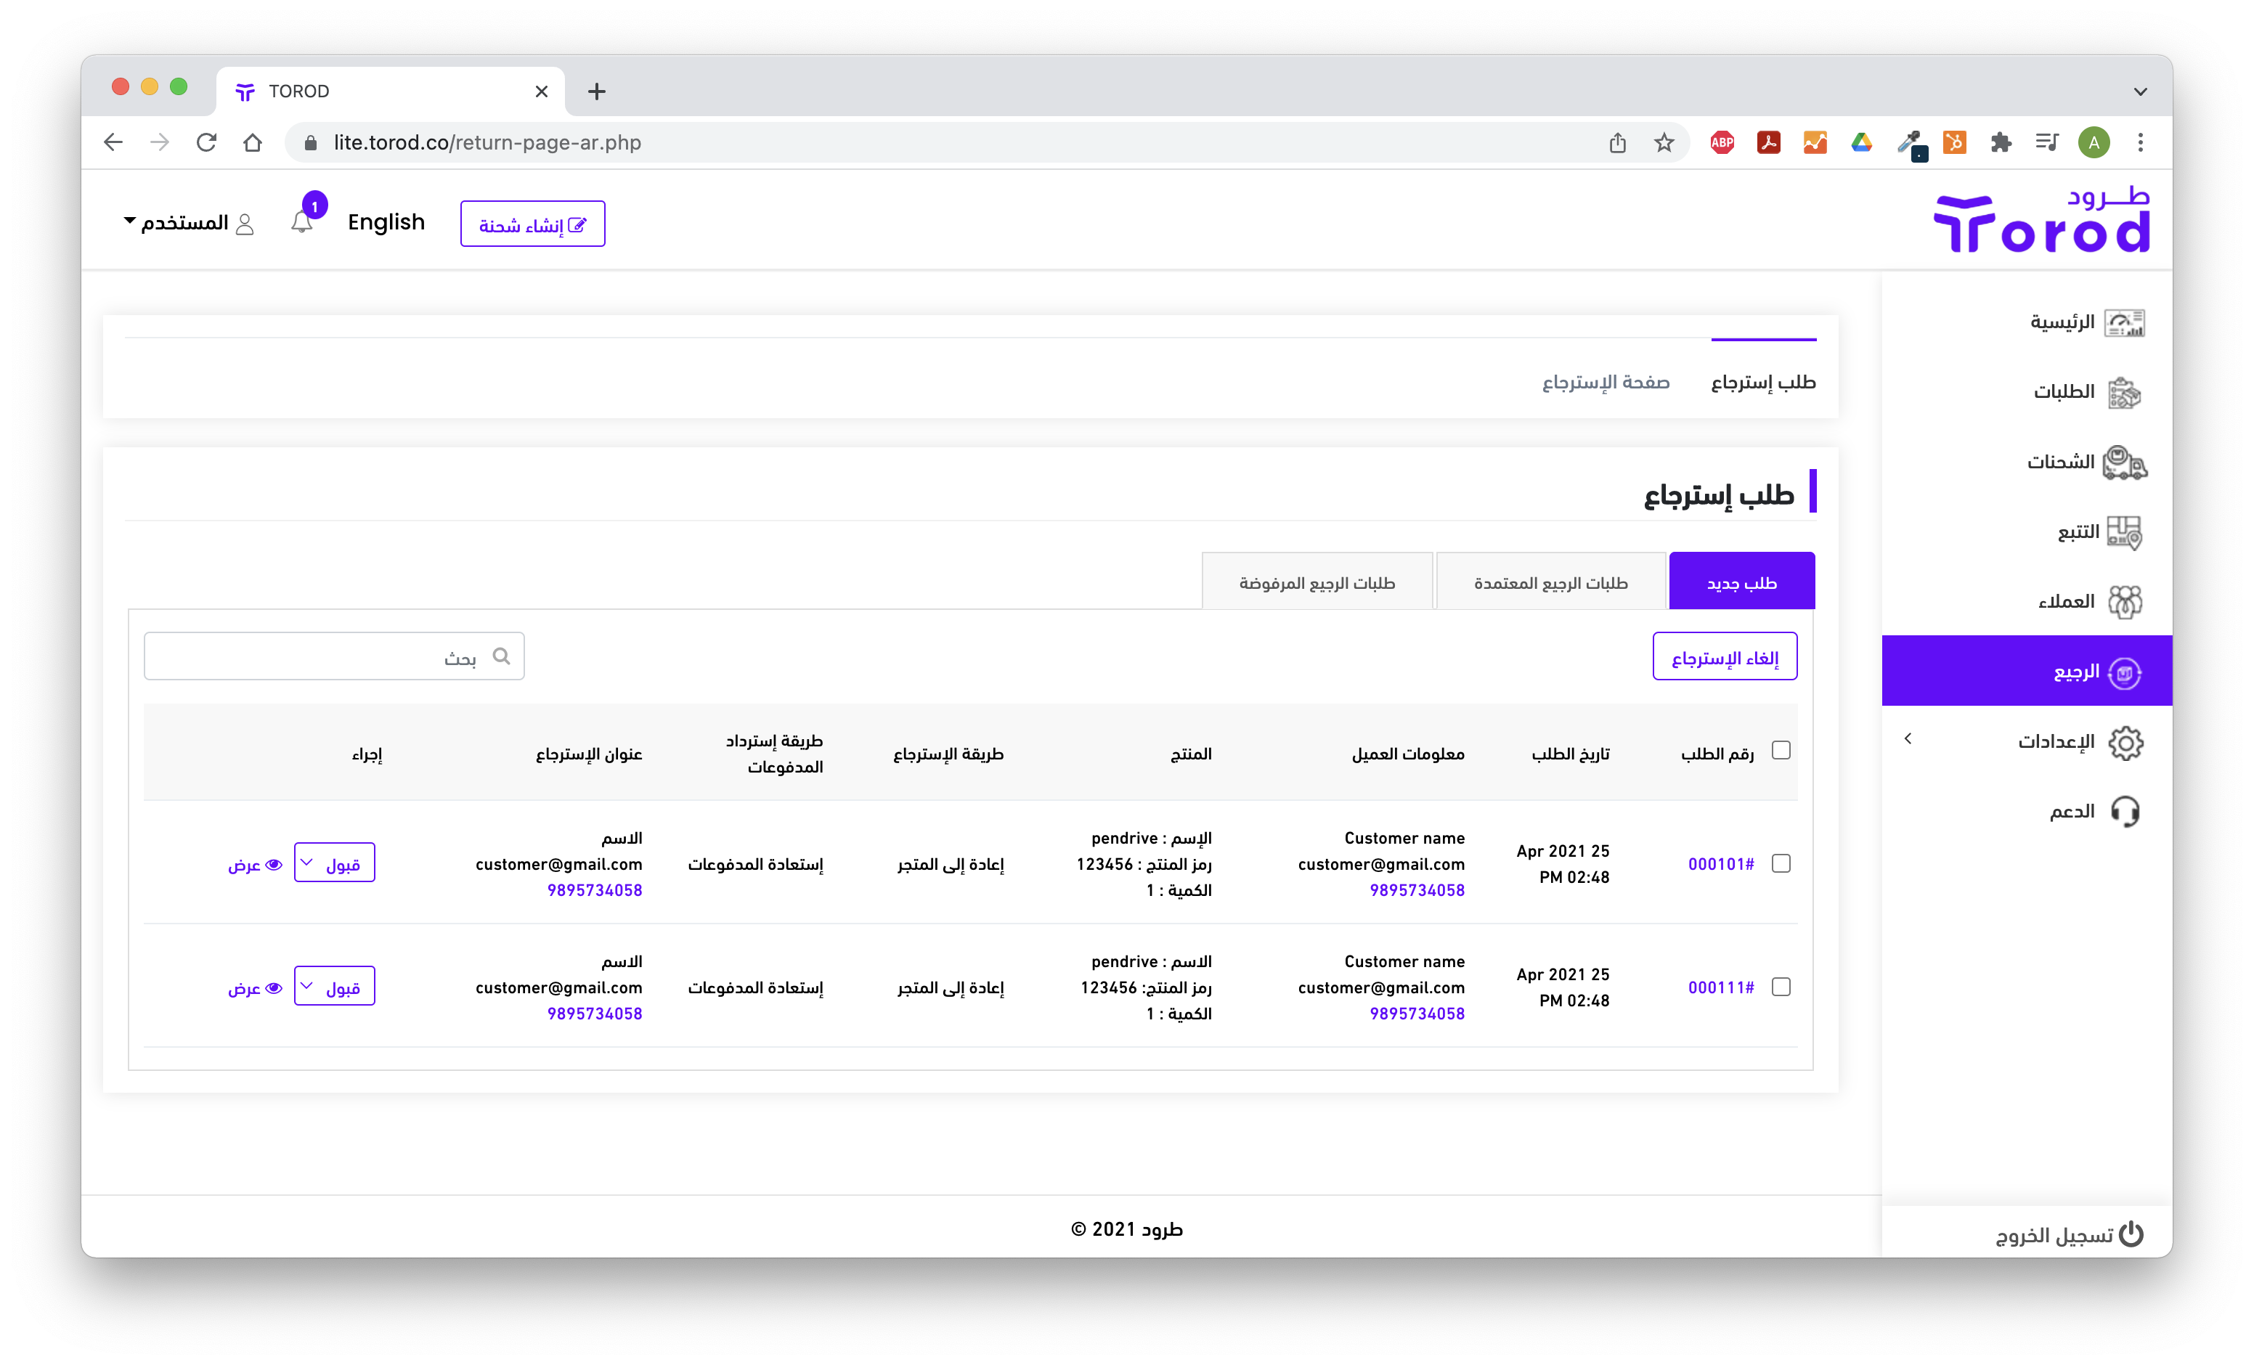Click the إنشاء شحنة create shipment button
The height and width of the screenshot is (1365, 2254).
click(532, 224)
